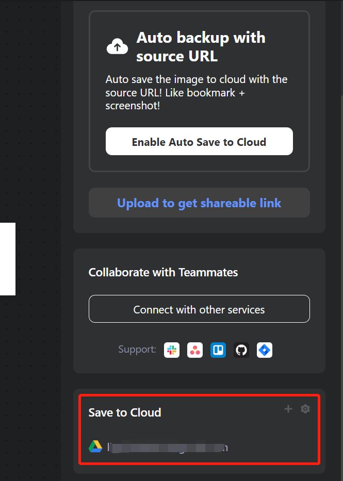This screenshot has width=343, height=481.
Task: Click the Asana support icon
Action: click(195, 350)
